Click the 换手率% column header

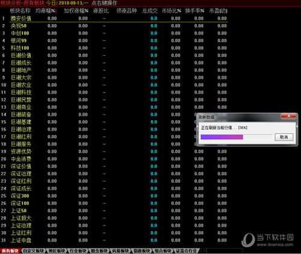click(x=194, y=11)
